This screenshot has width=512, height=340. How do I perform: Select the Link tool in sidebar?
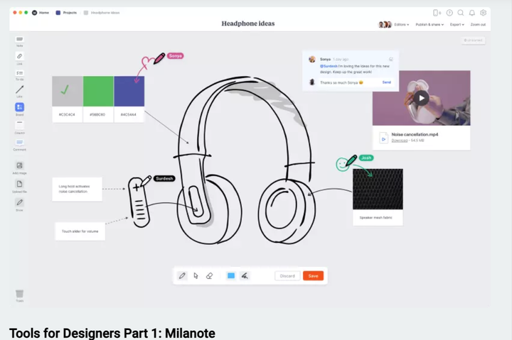click(19, 57)
